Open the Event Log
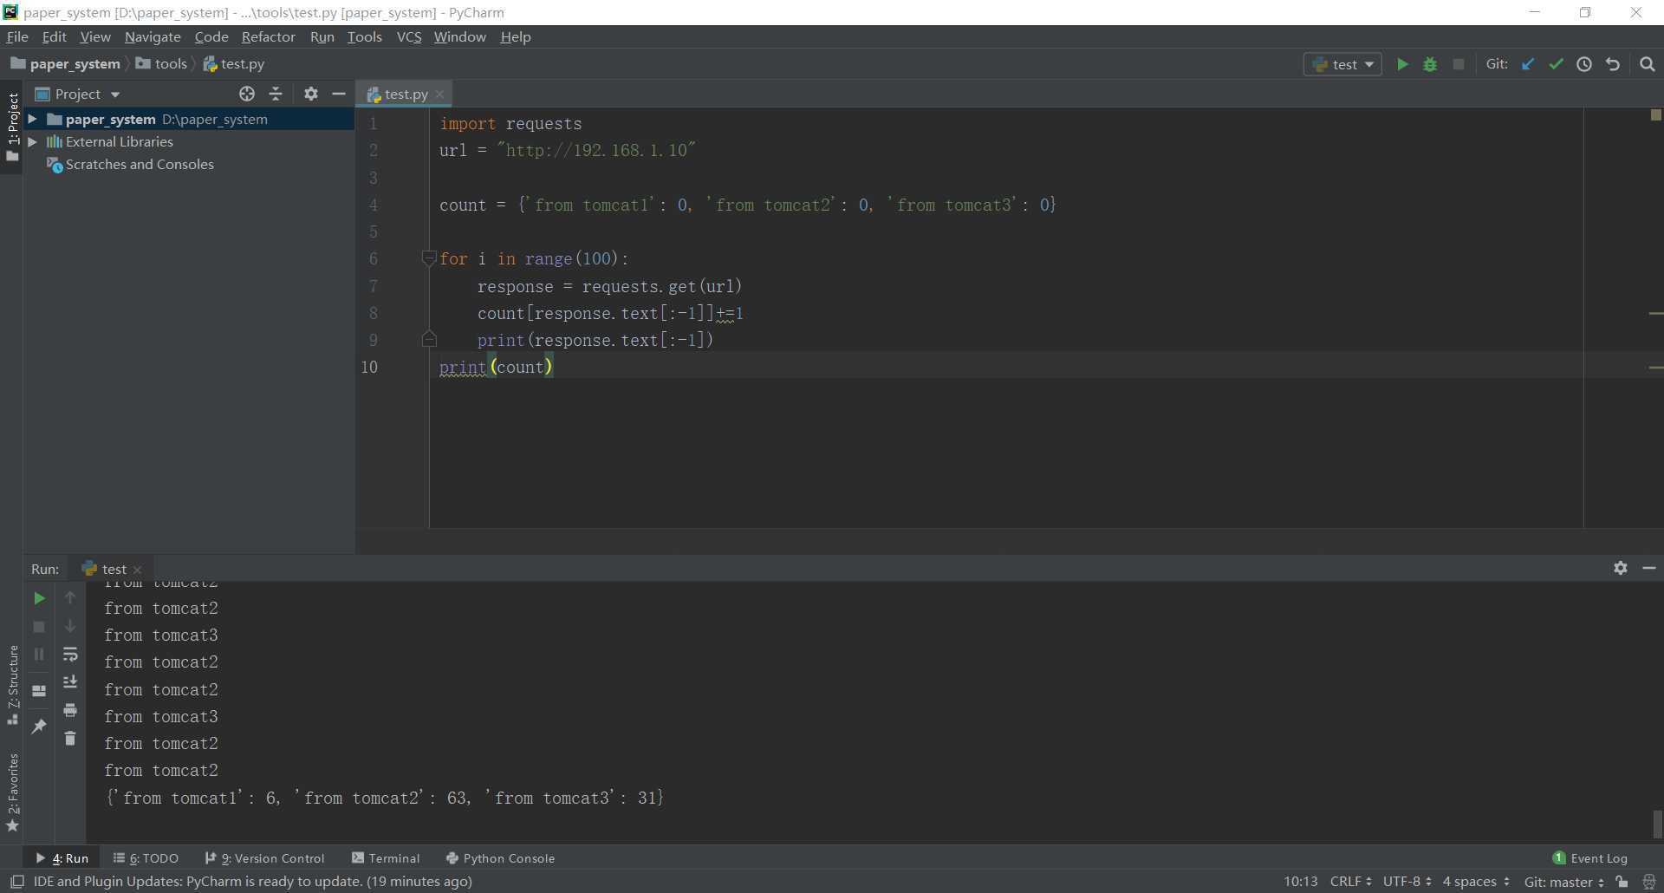The image size is (1664, 893). [1590, 858]
